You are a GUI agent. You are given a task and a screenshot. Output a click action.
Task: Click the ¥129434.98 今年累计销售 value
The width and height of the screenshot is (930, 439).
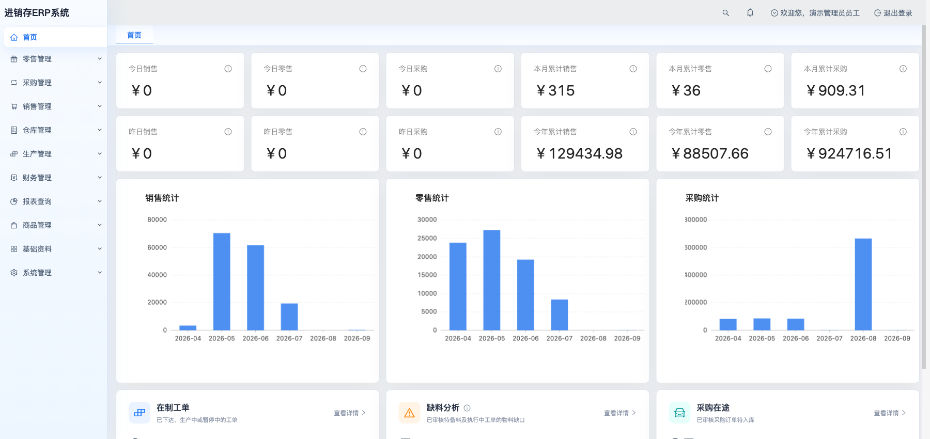point(579,153)
